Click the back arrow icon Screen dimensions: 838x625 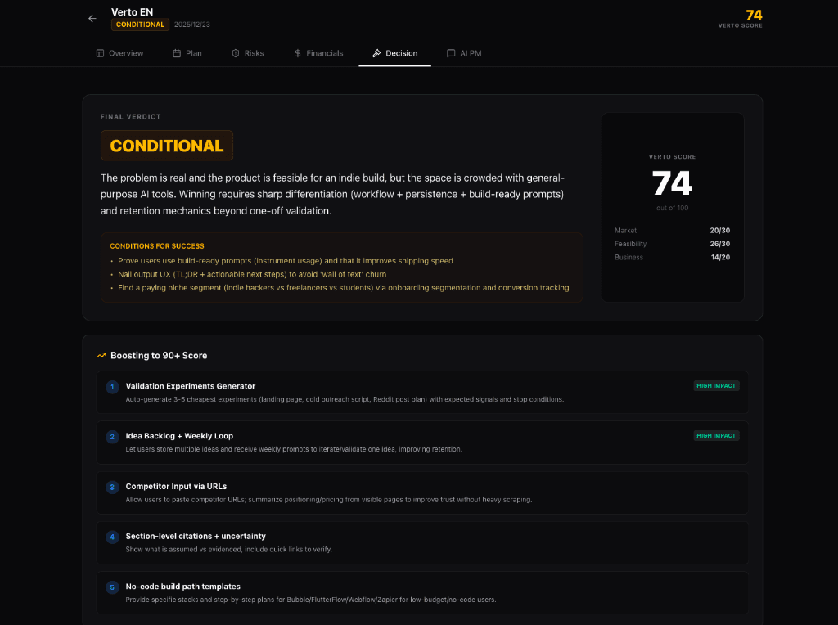click(92, 18)
